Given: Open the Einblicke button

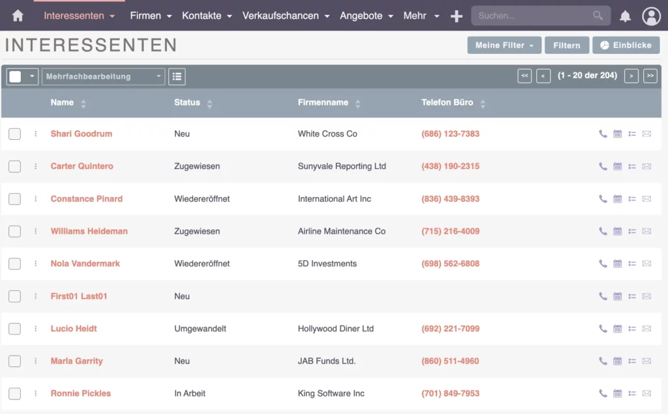Looking at the screenshot, I should click(626, 45).
